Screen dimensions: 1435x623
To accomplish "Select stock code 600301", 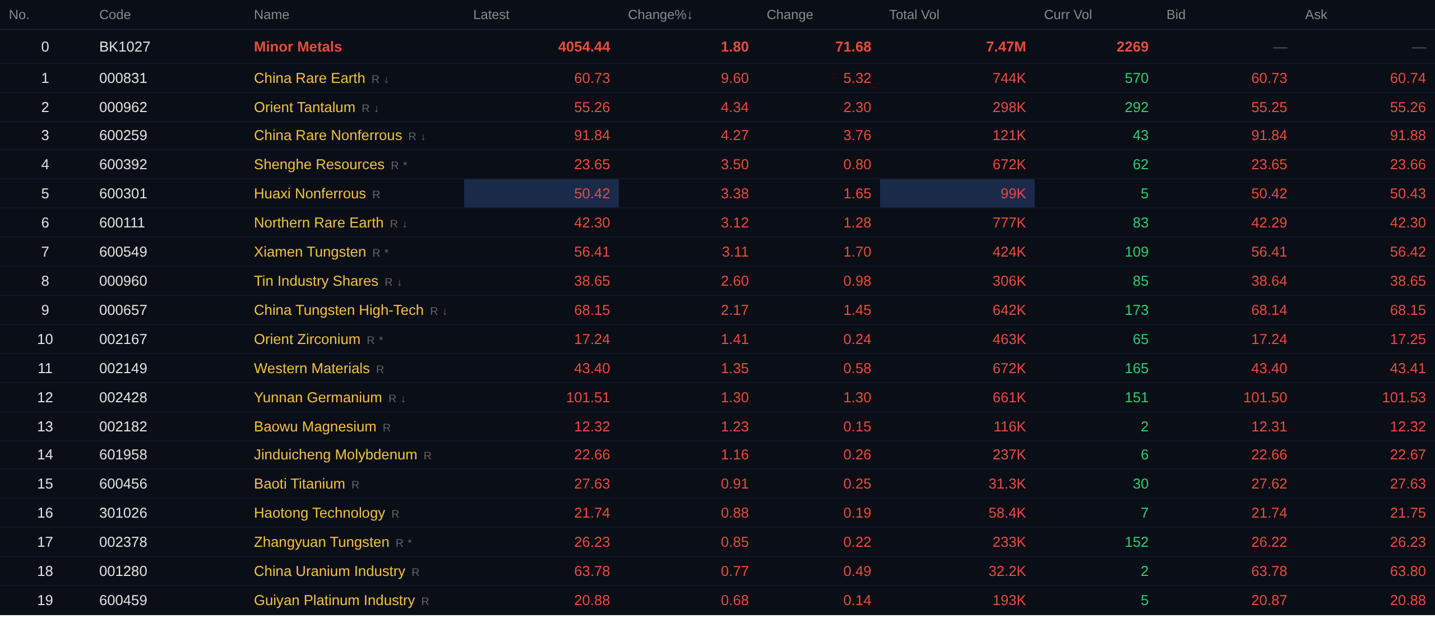I will [x=123, y=194].
